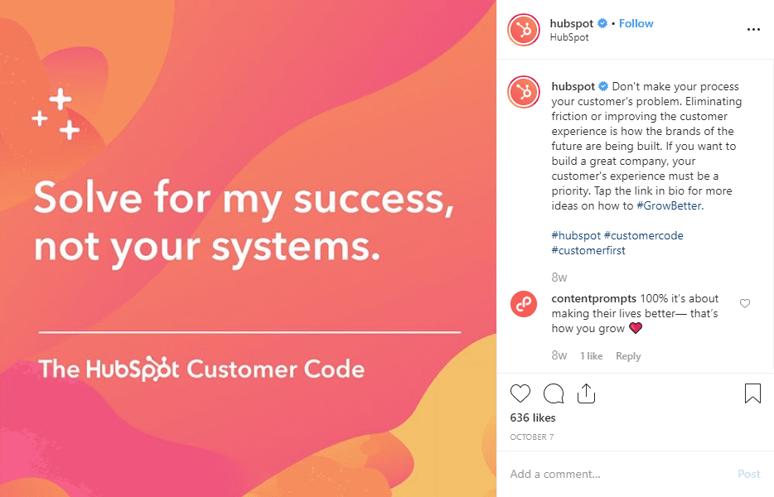Screen dimensions: 774x497
Task: Open the #GrowBetter hashtag
Action: click(x=669, y=206)
